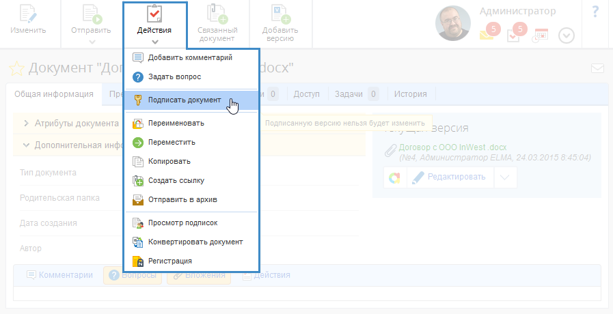
Task: Expand the Отправить dropdown arrow
Action: pos(91,42)
